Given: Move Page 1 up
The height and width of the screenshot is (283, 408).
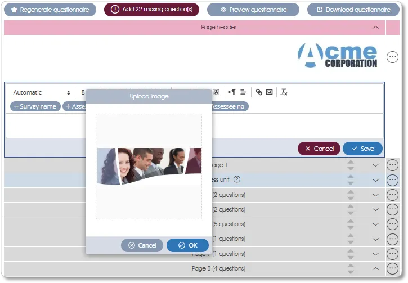Looking at the screenshot, I should click(351, 162).
